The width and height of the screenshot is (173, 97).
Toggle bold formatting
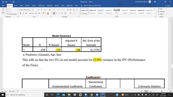point(21,13)
